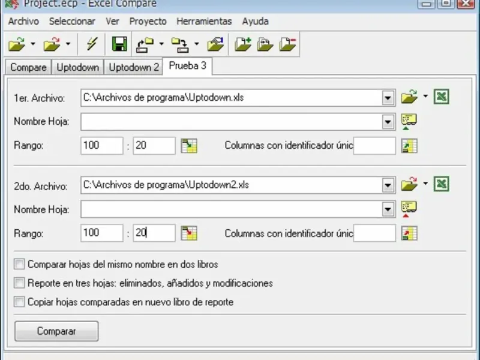
Task: Select unique identifier columns icon for first file
Action: (x=409, y=146)
